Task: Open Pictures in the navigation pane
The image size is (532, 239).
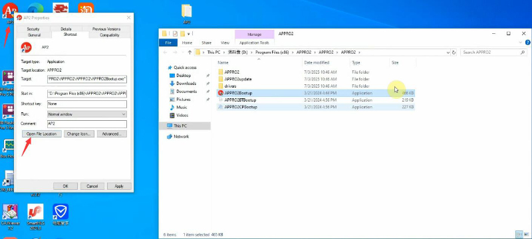Action: (184, 100)
